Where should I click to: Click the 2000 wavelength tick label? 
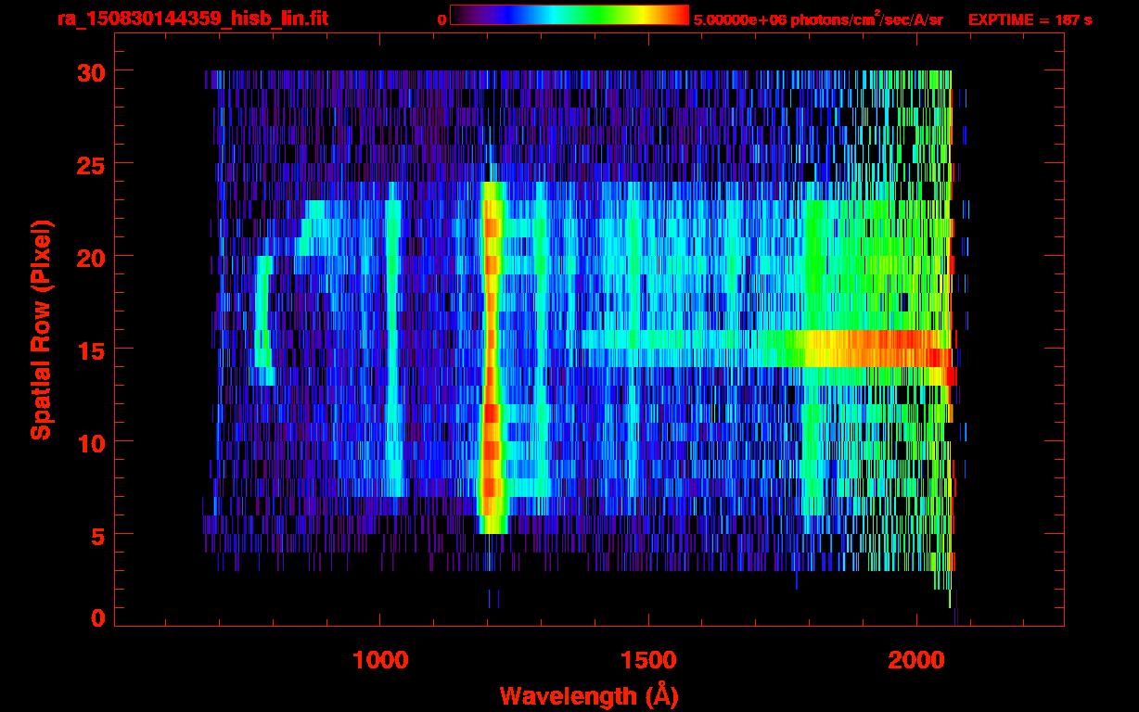click(915, 660)
